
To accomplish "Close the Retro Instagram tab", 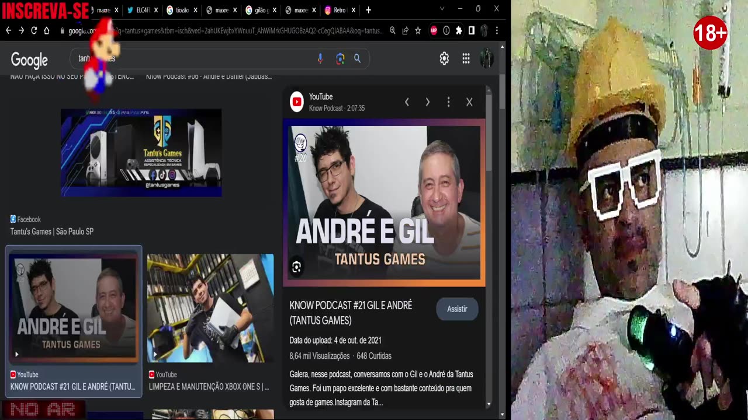I will [352, 10].
